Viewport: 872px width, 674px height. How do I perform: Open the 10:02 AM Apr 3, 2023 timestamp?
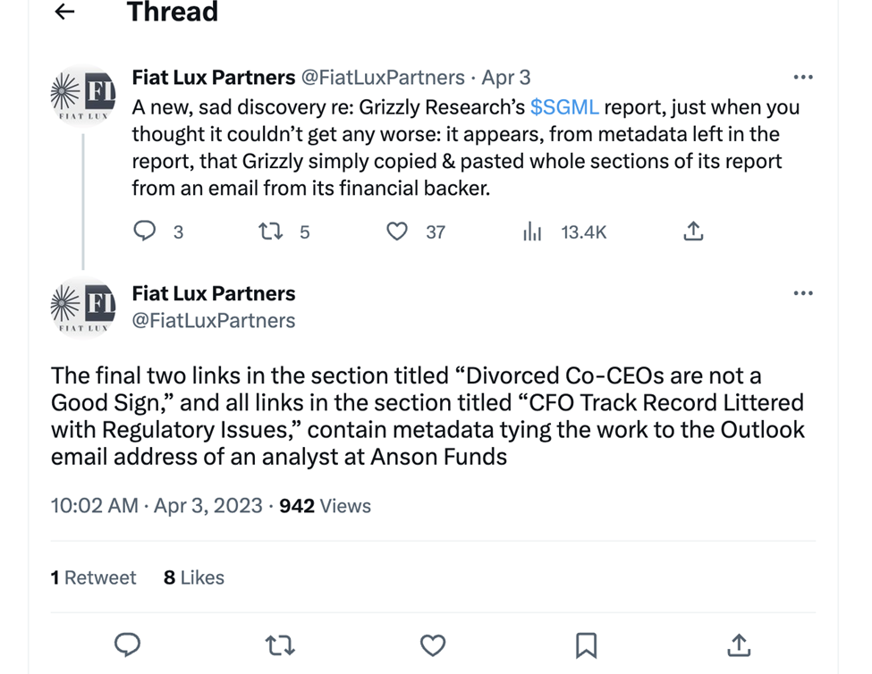(158, 506)
